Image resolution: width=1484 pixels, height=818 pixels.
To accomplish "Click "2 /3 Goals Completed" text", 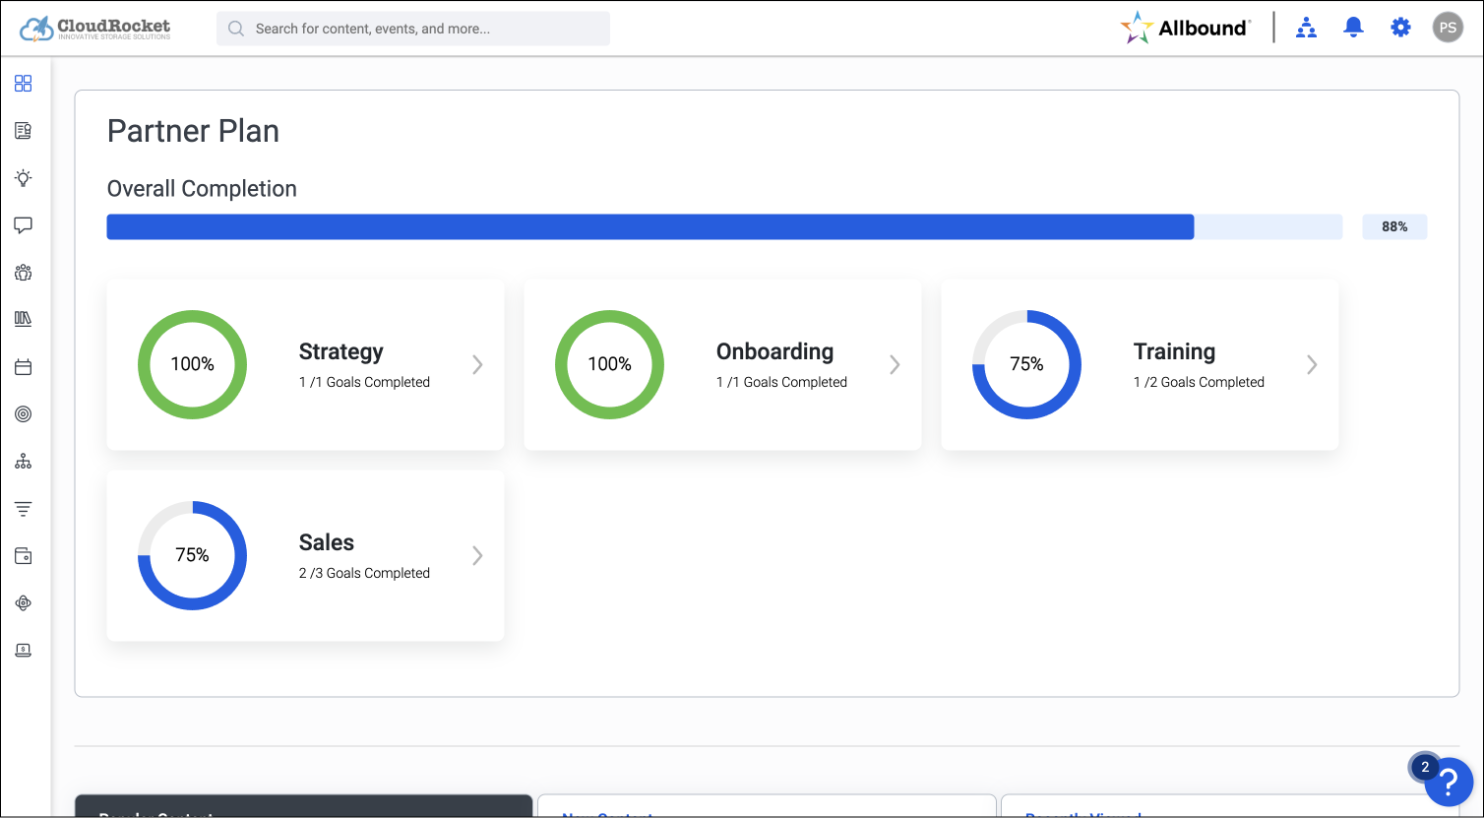I will pos(364,573).
